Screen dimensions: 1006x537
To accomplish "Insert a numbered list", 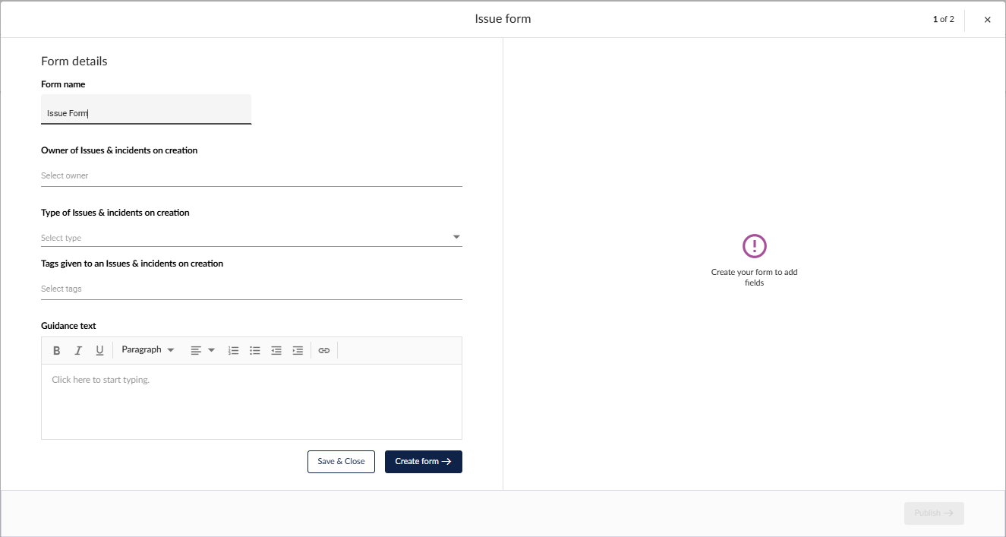I will point(234,350).
